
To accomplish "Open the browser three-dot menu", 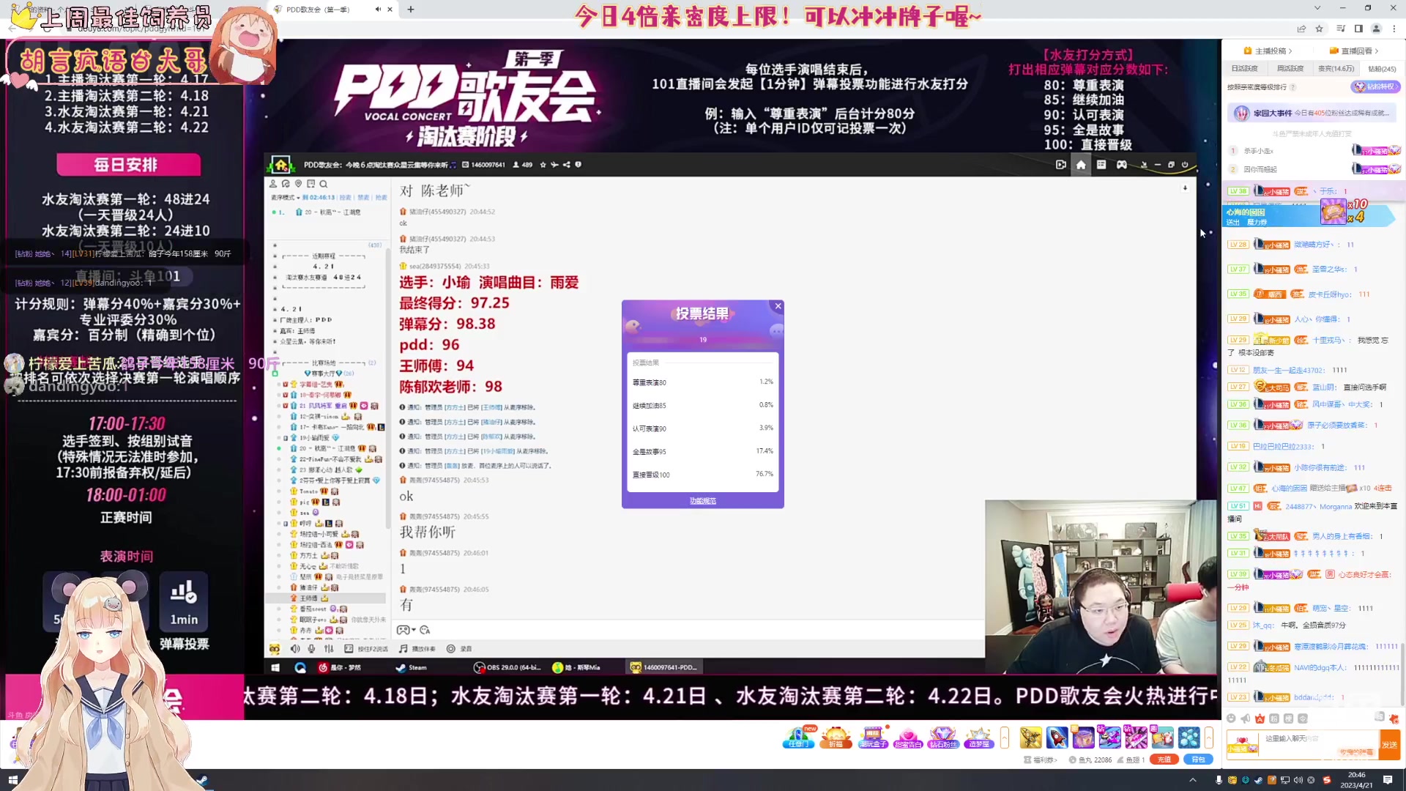I will pyautogui.click(x=1394, y=29).
